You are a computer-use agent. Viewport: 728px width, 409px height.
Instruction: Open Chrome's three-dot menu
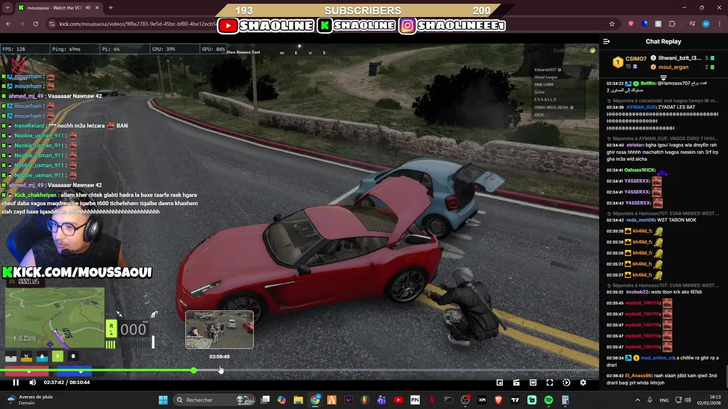[x=719, y=24]
